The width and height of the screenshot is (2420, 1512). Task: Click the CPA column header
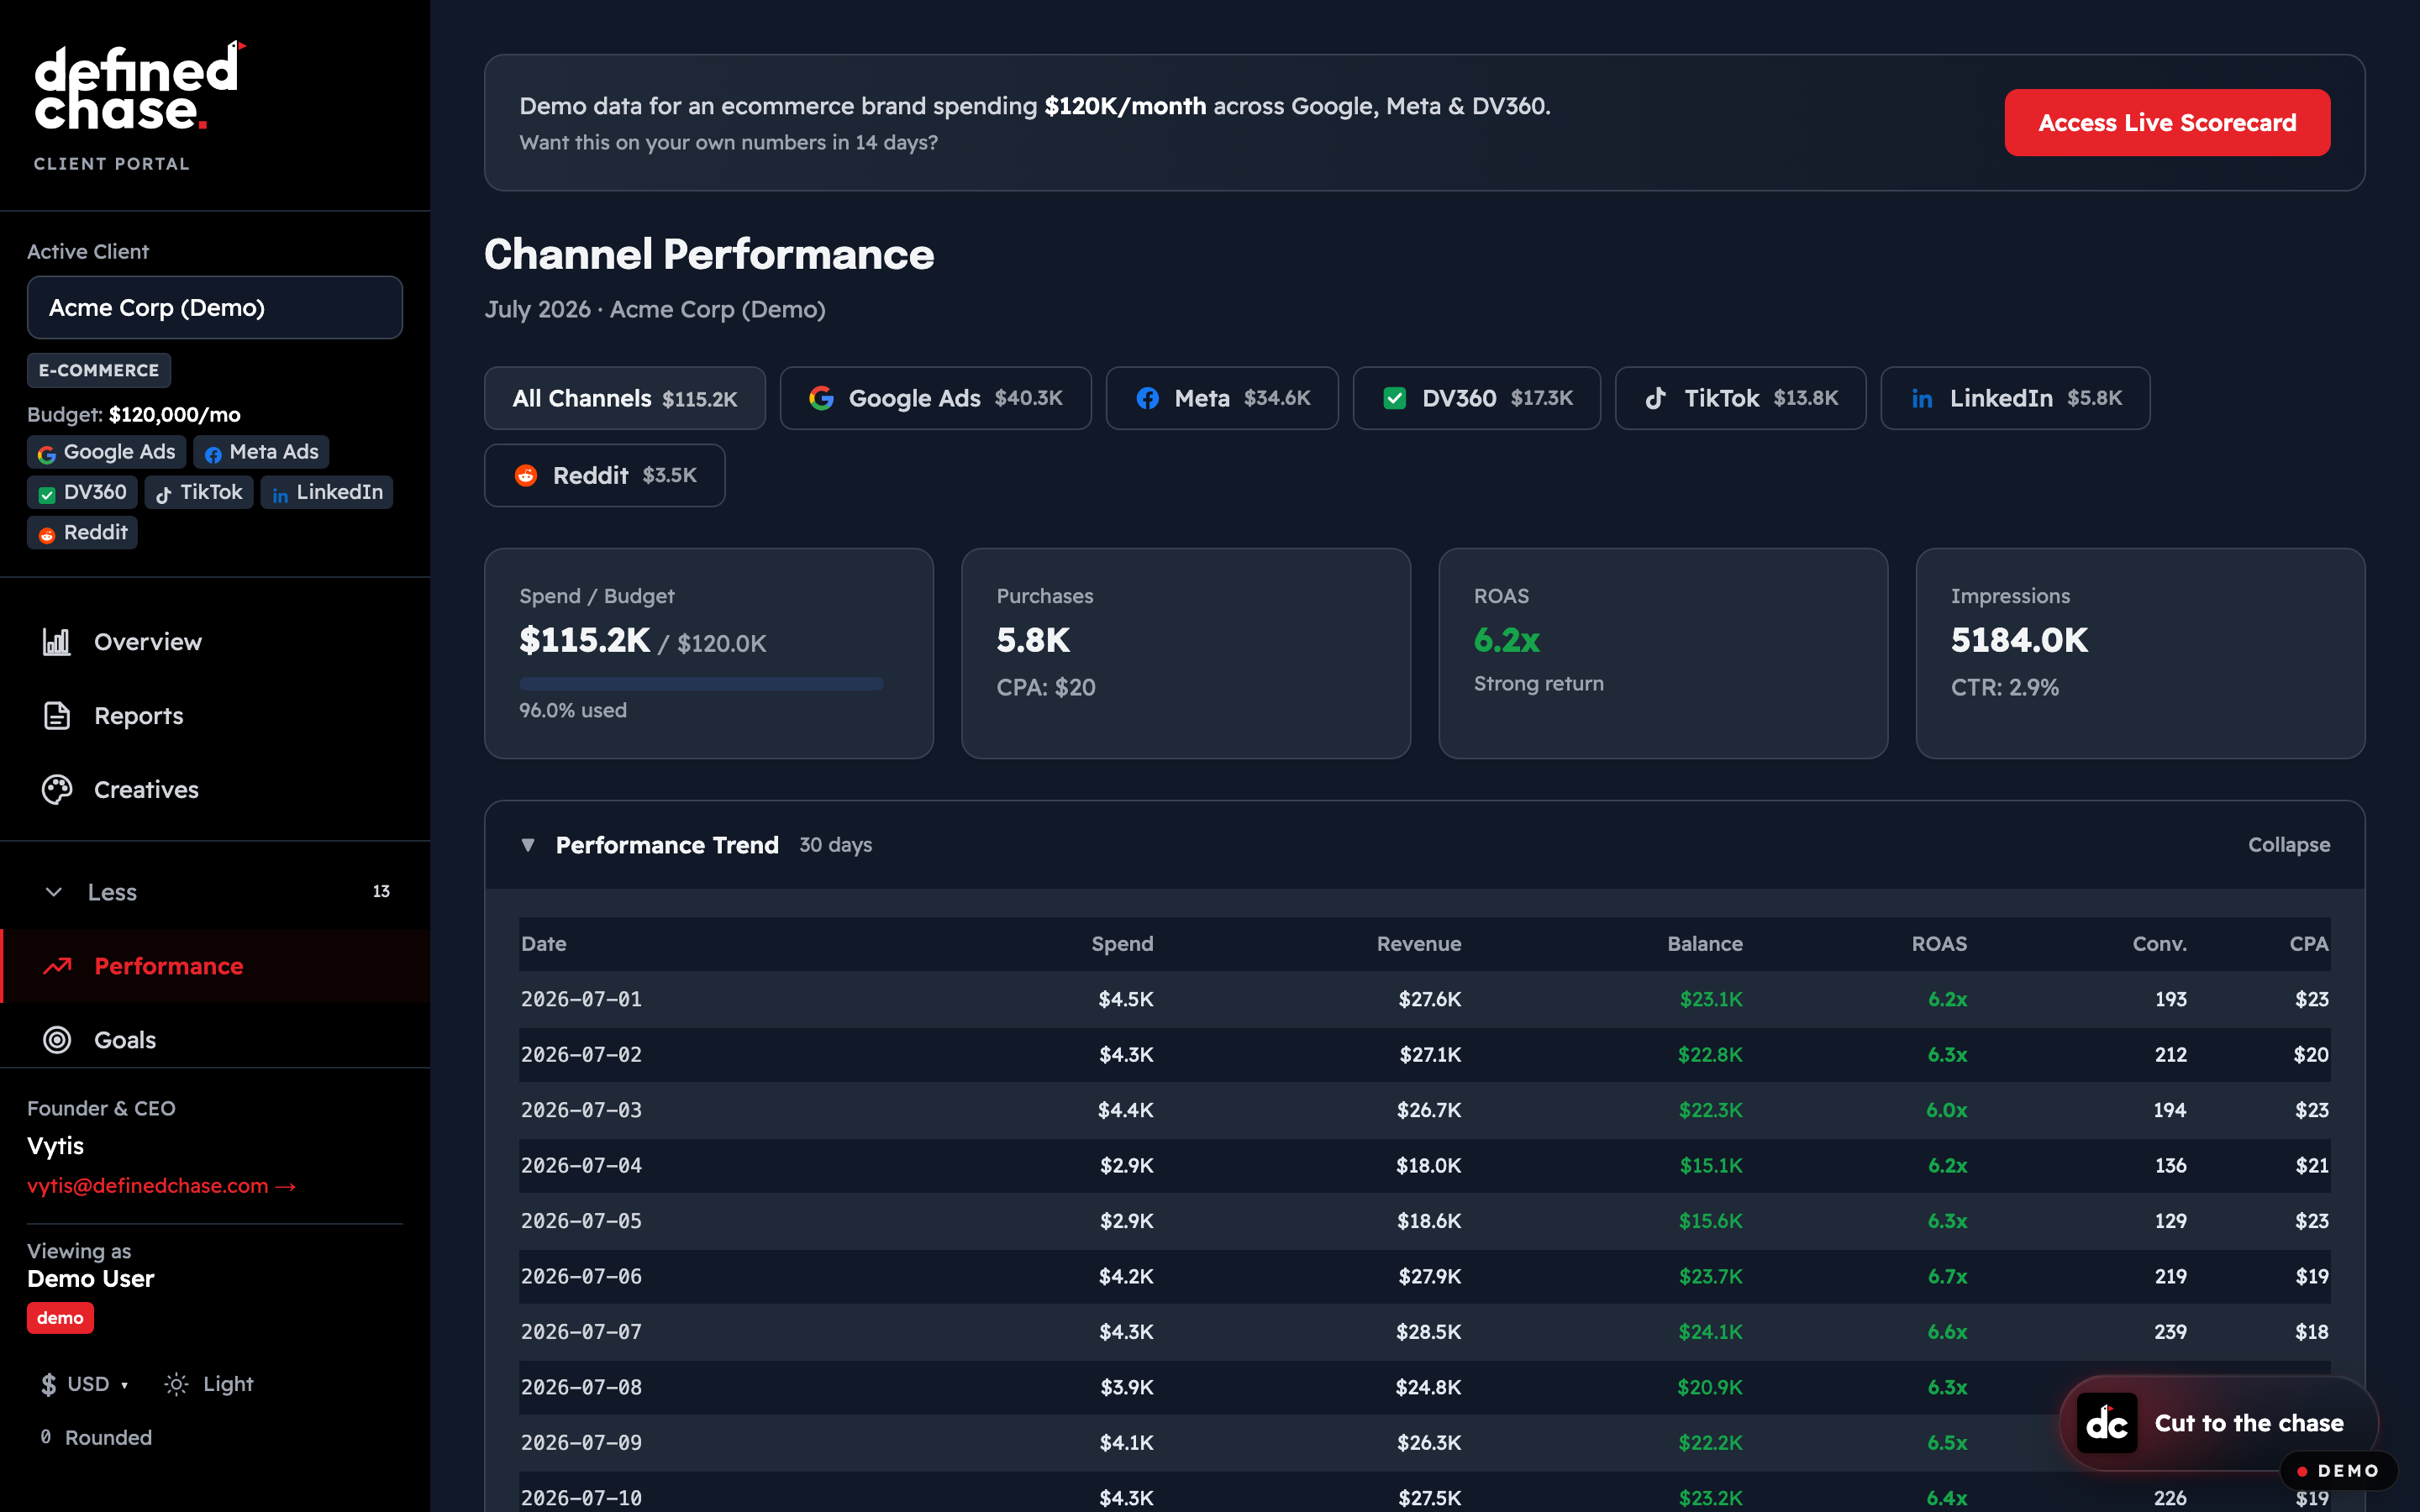2308,944
